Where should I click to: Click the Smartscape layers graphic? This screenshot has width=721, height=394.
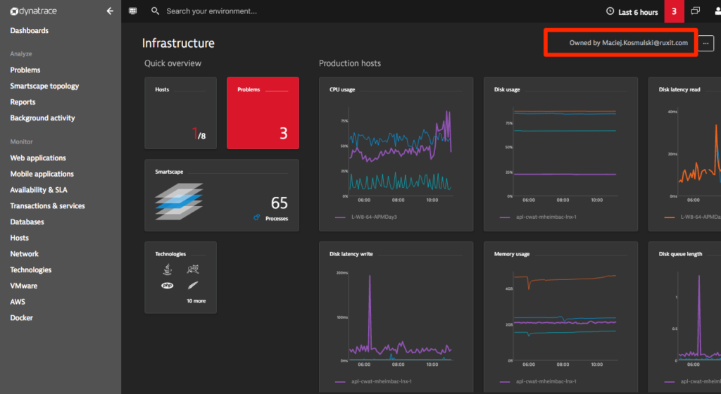click(x=179, y=202)
